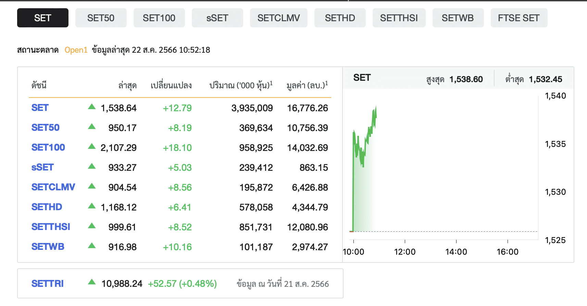Open the SET100 tab
587x306 pixels.
159,18
